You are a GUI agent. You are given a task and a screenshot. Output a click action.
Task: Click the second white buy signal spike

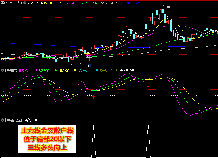(148, 140)
